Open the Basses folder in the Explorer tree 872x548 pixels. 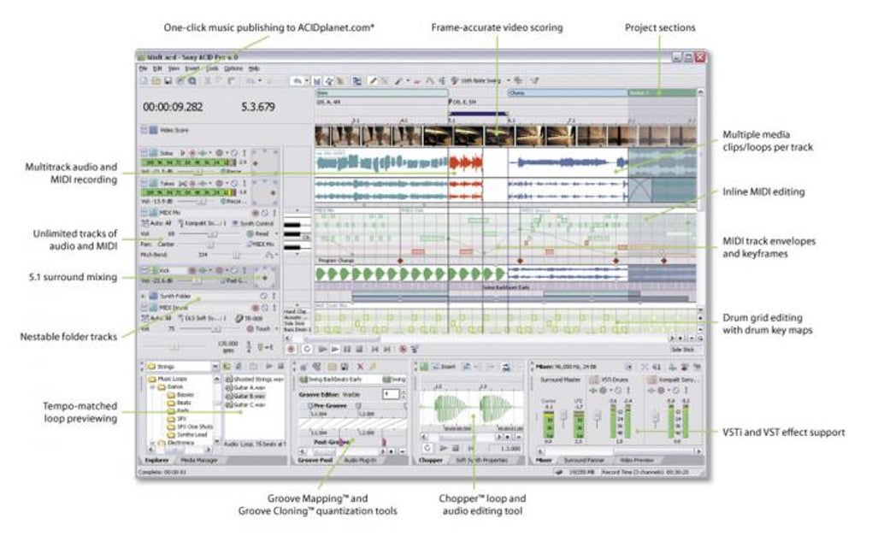tap(180, 394)
